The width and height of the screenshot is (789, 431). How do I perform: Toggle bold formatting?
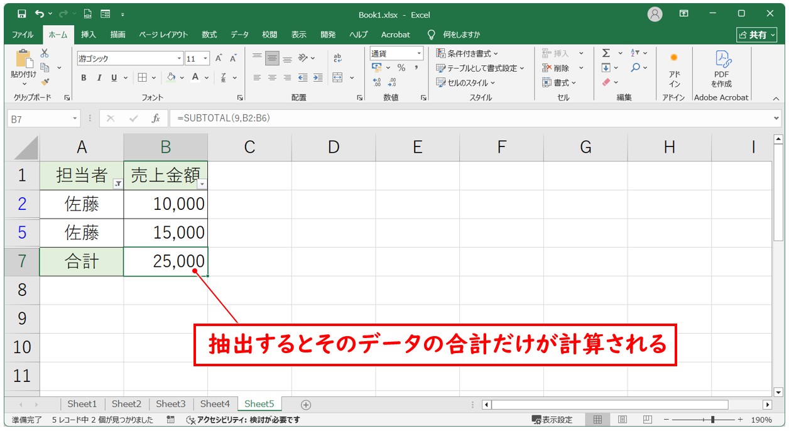(84, 78)
